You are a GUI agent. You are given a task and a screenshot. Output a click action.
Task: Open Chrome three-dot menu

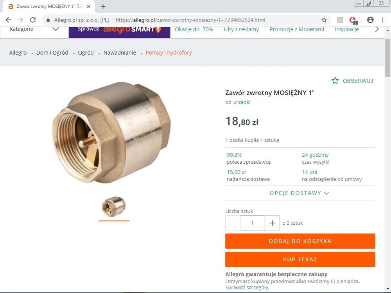click(x=383, y=20)
